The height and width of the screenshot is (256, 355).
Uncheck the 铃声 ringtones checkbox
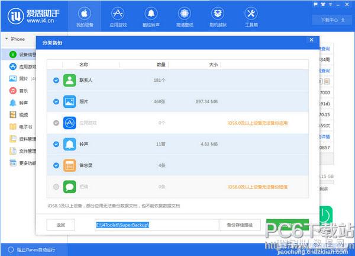56,144
